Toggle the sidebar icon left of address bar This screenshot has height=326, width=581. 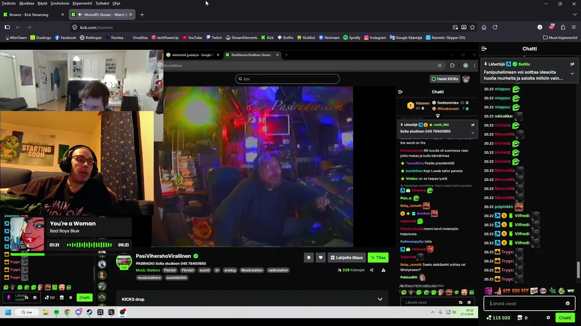point(7,27)
